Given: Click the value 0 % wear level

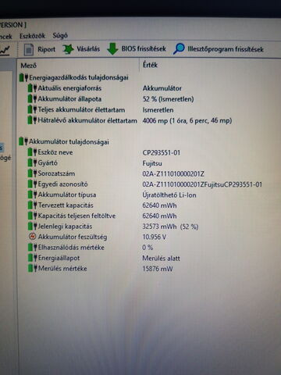Looking at the screenshot, I should pos(148,248).
